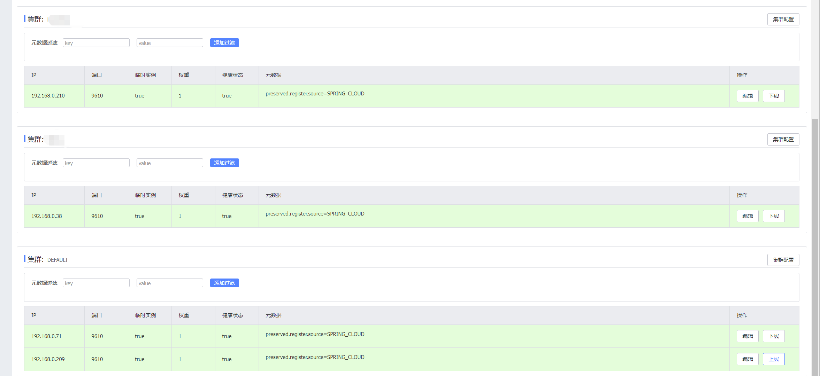Bring instance 192.168.0.209 online with 上线
Viewport: 820px width, 376px height.
point(773,359)
